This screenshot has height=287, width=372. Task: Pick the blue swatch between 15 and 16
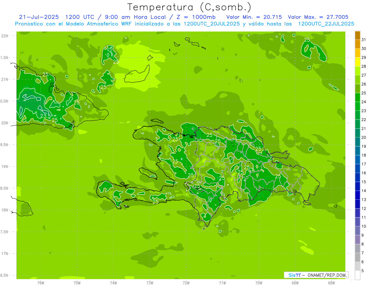[357, 177]
